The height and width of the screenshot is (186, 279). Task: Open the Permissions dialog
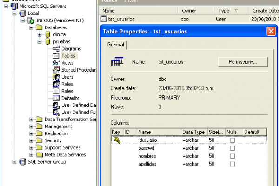(243, 62)
